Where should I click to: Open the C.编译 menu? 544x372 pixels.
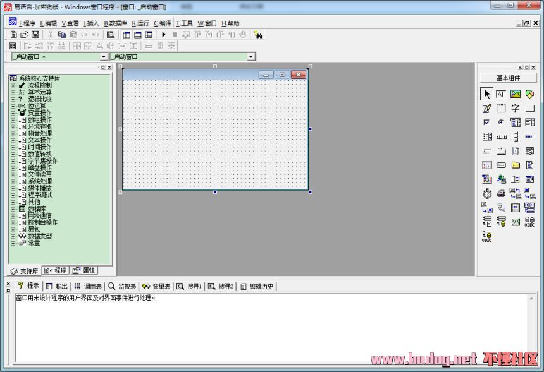coord(163,23)
